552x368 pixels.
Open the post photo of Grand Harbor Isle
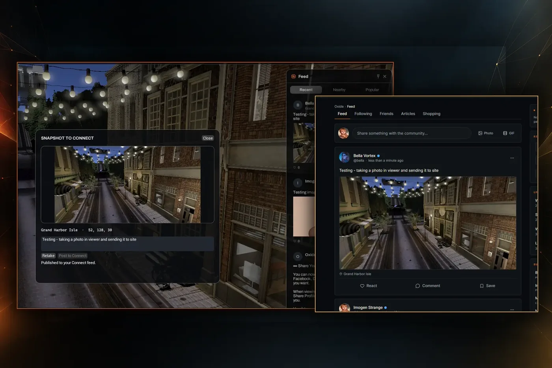click(x=428, y=223)
